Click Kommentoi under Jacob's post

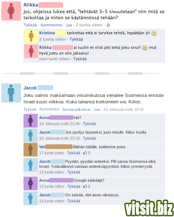[49, 109]
